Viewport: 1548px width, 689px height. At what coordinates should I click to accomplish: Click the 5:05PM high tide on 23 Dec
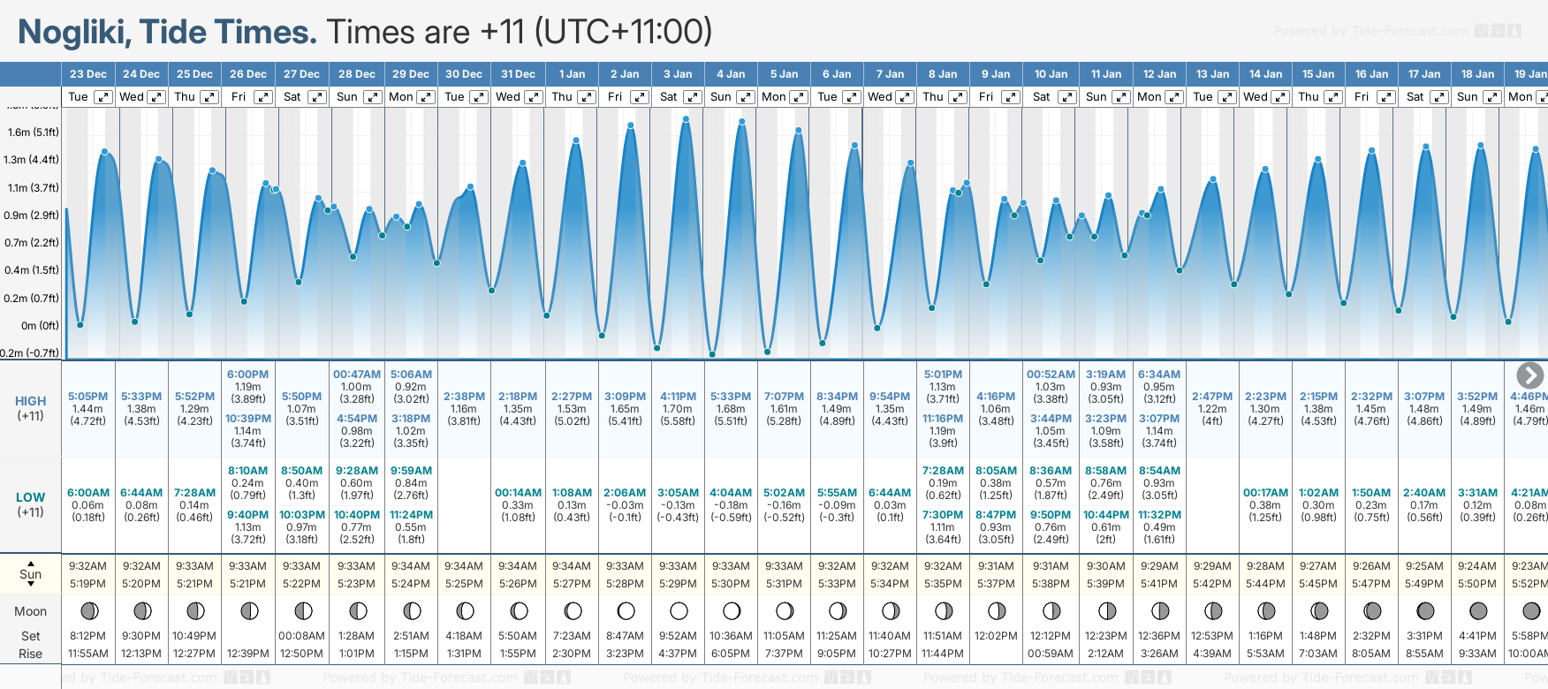pos(87,397)
